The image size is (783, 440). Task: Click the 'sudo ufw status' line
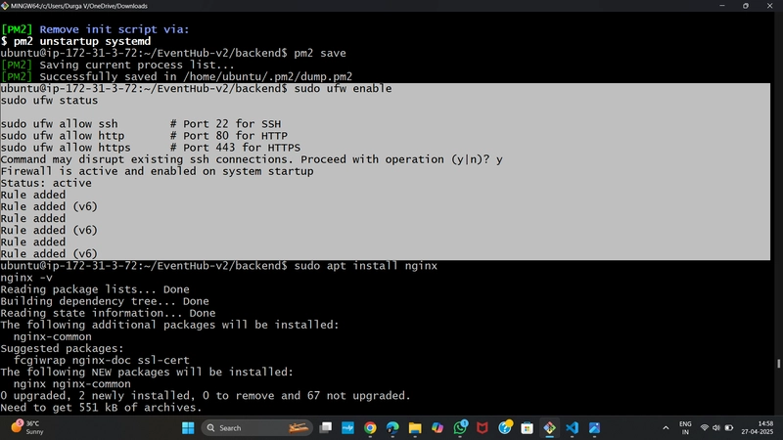(x=49, y=101)
